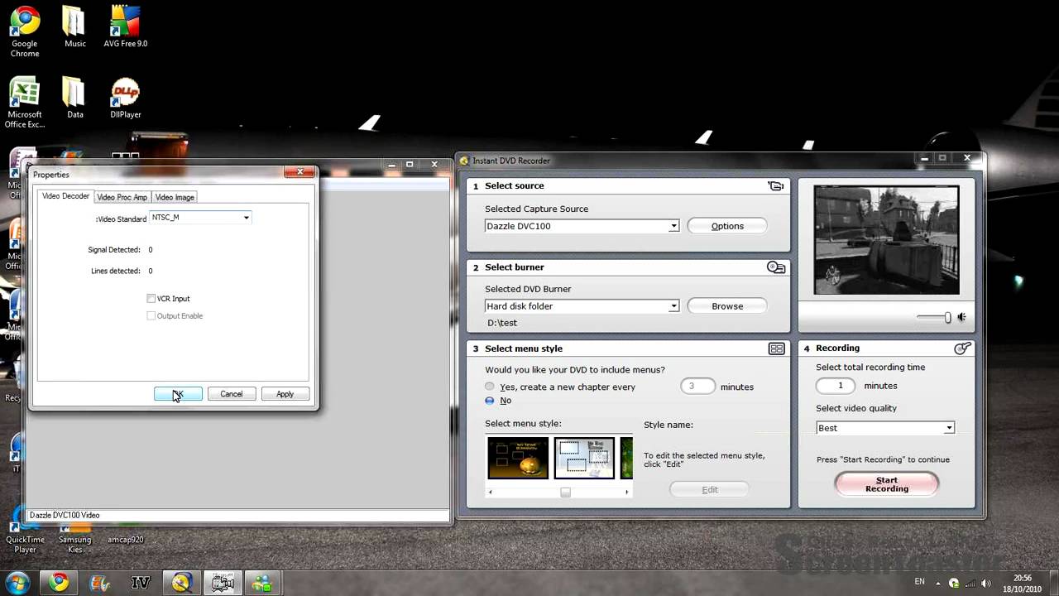Click the Select burner section disc icon

tap(775, 267)
